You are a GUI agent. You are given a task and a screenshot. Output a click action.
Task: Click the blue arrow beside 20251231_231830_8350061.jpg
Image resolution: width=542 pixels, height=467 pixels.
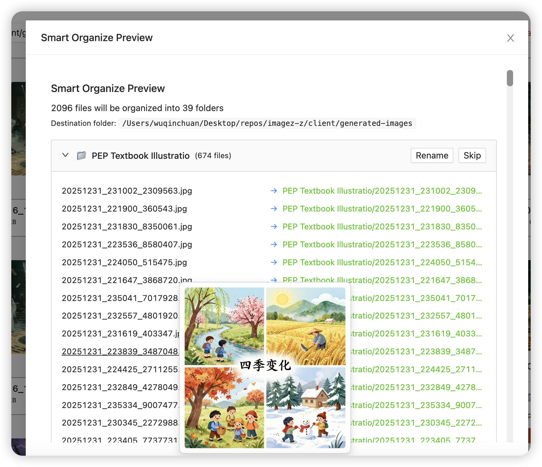point(274,227)
